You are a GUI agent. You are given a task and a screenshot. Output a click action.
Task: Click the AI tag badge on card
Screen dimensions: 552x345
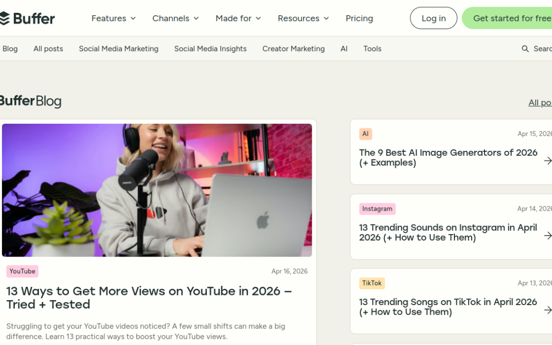365,134
